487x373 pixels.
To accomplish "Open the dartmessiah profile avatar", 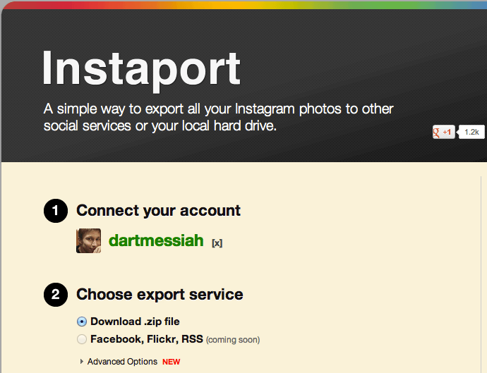I will click(x=88, y=241).
